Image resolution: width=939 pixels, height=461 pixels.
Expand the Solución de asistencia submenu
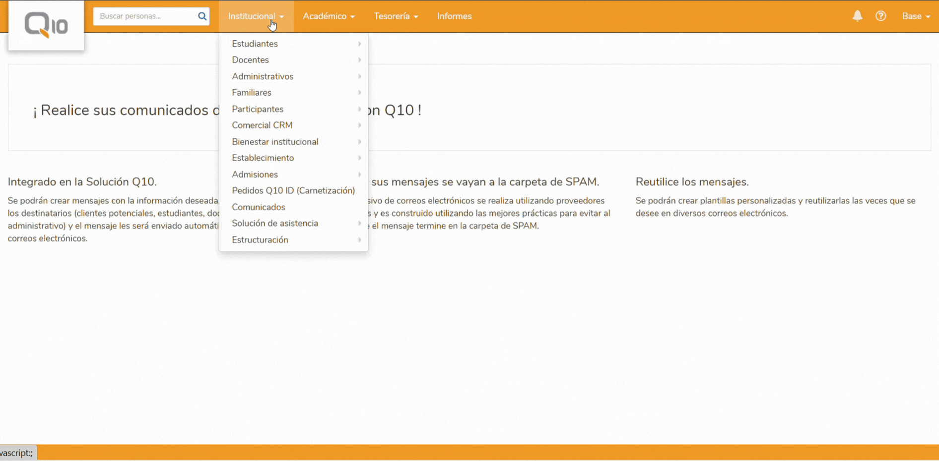click(275, 223)
